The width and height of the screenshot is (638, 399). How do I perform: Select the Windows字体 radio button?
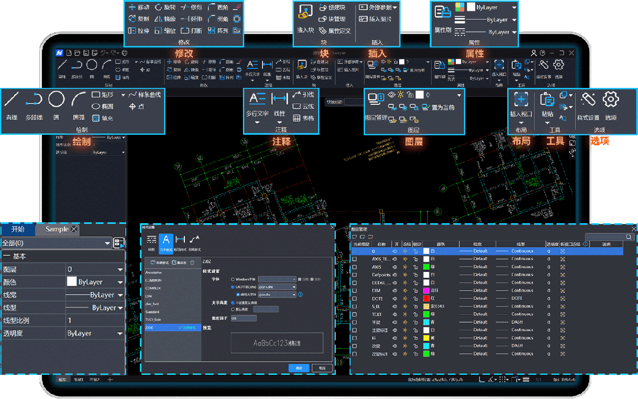[233, 279]
